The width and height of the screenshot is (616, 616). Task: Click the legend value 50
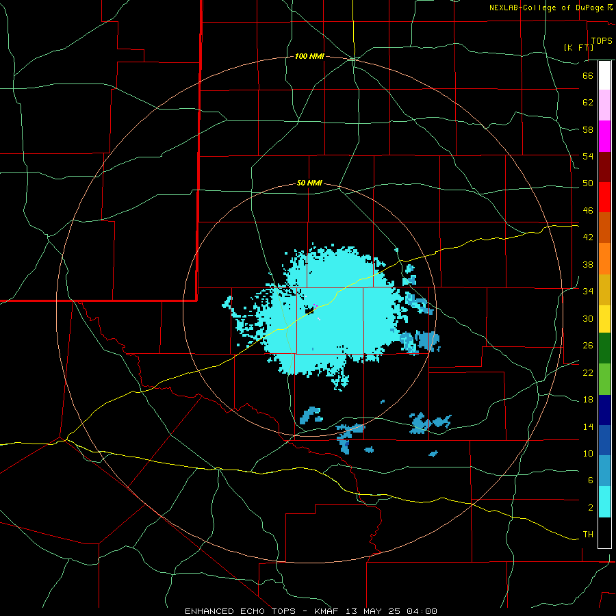tap(588, 183)
